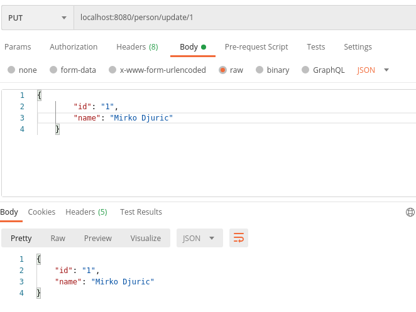
Task: Switch to the Tests tab
Action: (315, 47)
